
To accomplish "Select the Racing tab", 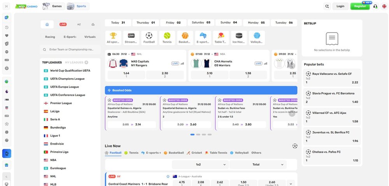I will click(50, 37).
